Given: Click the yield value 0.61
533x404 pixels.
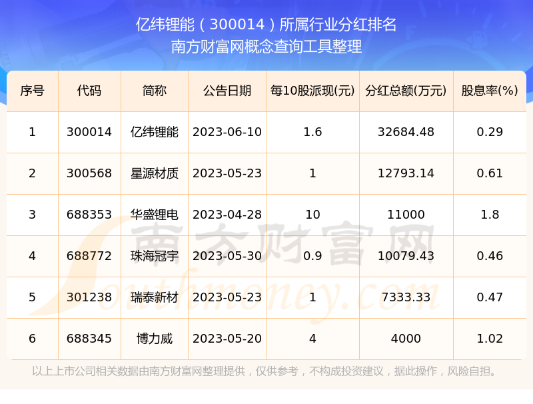Looking at the screenshot, I should 490,173.
